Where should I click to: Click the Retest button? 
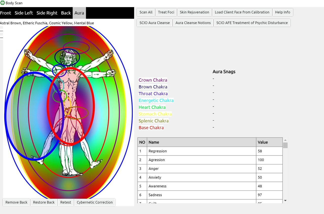click(x=66, y=202)
